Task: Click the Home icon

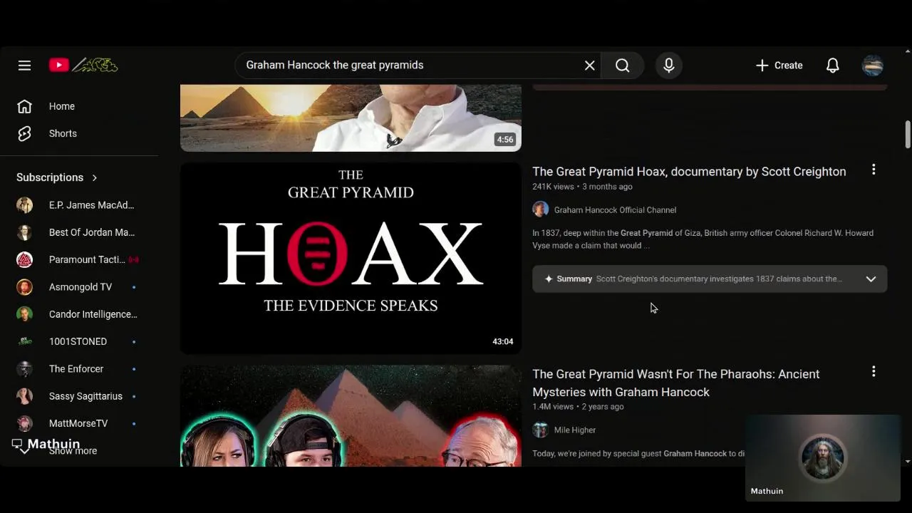Action: pos(24,106)
